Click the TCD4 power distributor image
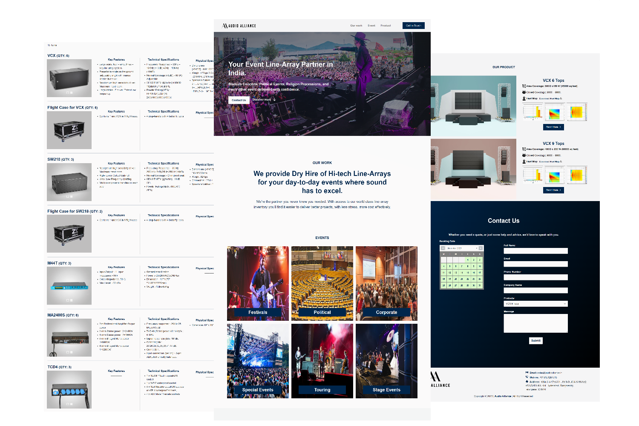This screenshot has width=639, height=426. click(x=69, y=390)
